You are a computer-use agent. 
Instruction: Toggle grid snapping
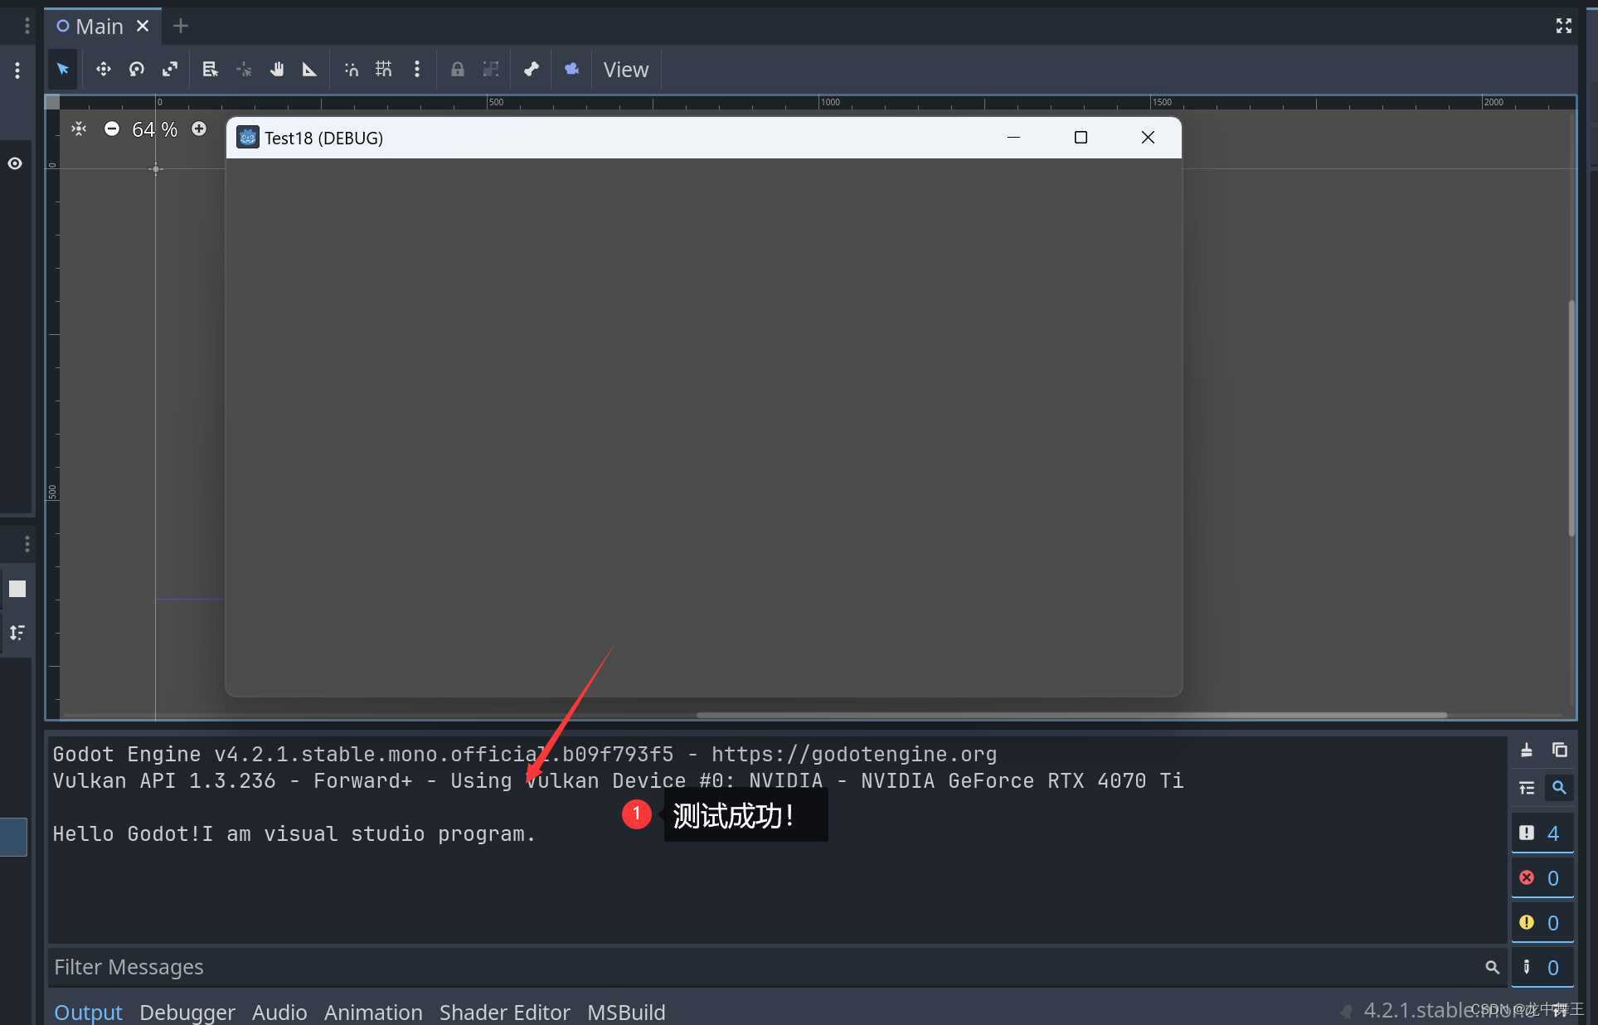[384, 70]
